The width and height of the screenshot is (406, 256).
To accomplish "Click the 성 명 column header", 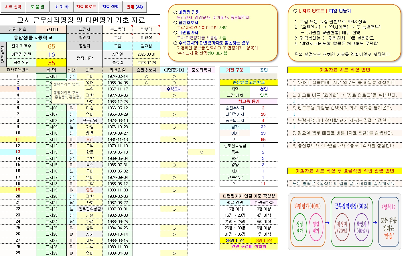I will (x=52, y=70).
